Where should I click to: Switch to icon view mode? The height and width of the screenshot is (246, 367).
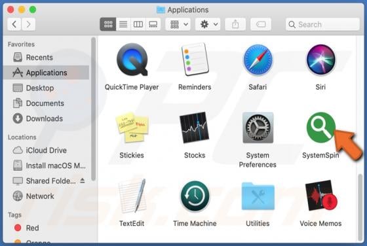point(108,24)
